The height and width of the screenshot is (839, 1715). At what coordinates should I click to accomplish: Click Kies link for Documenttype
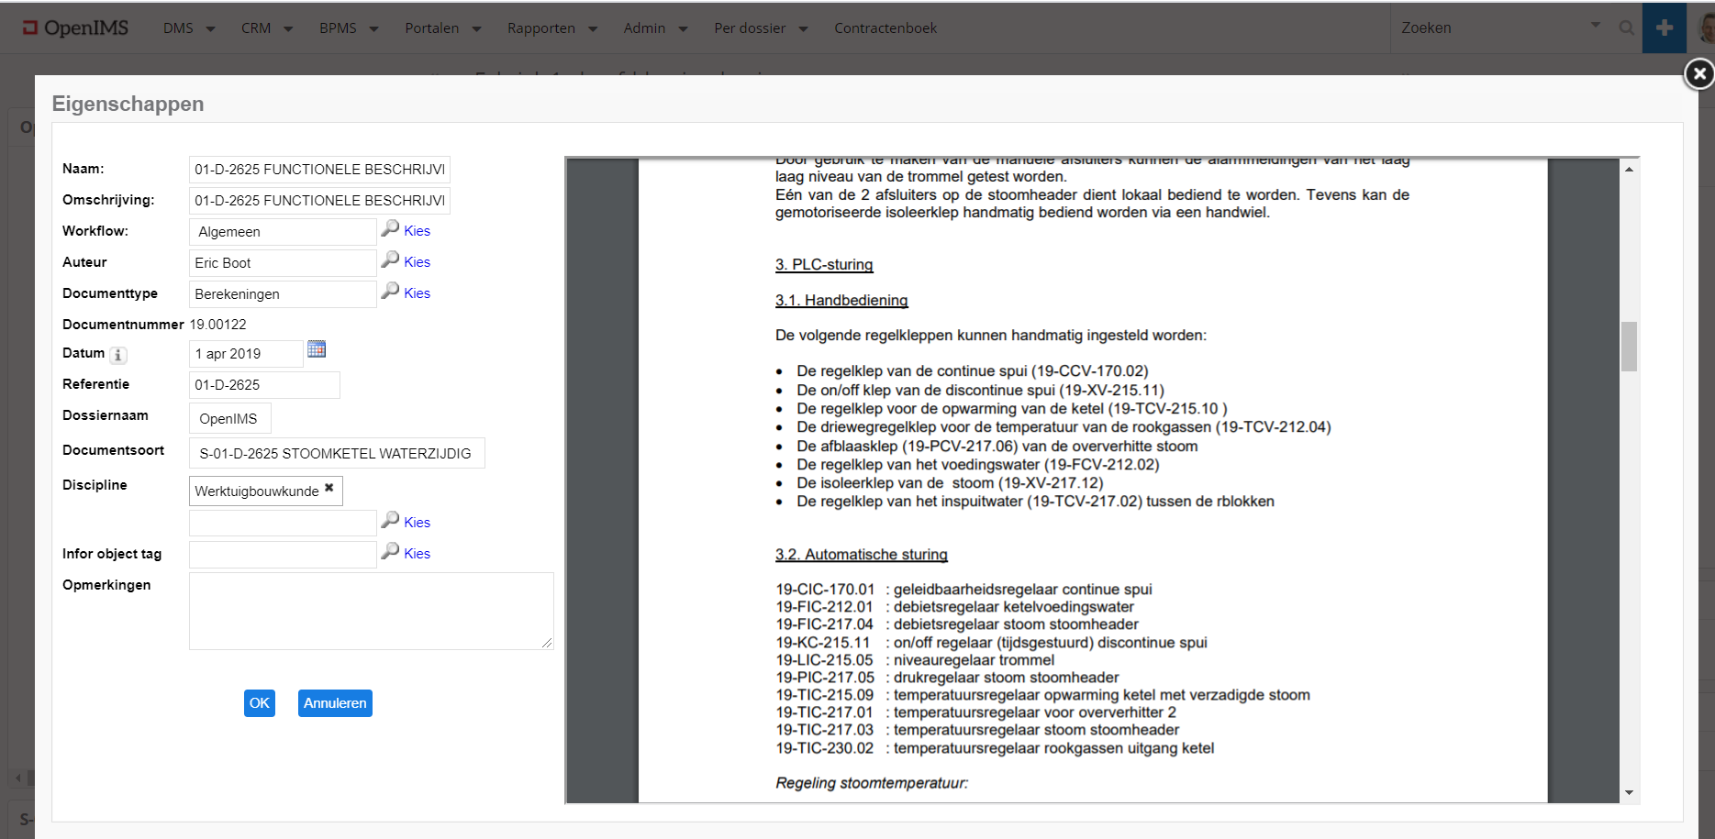tap(417, 293)
